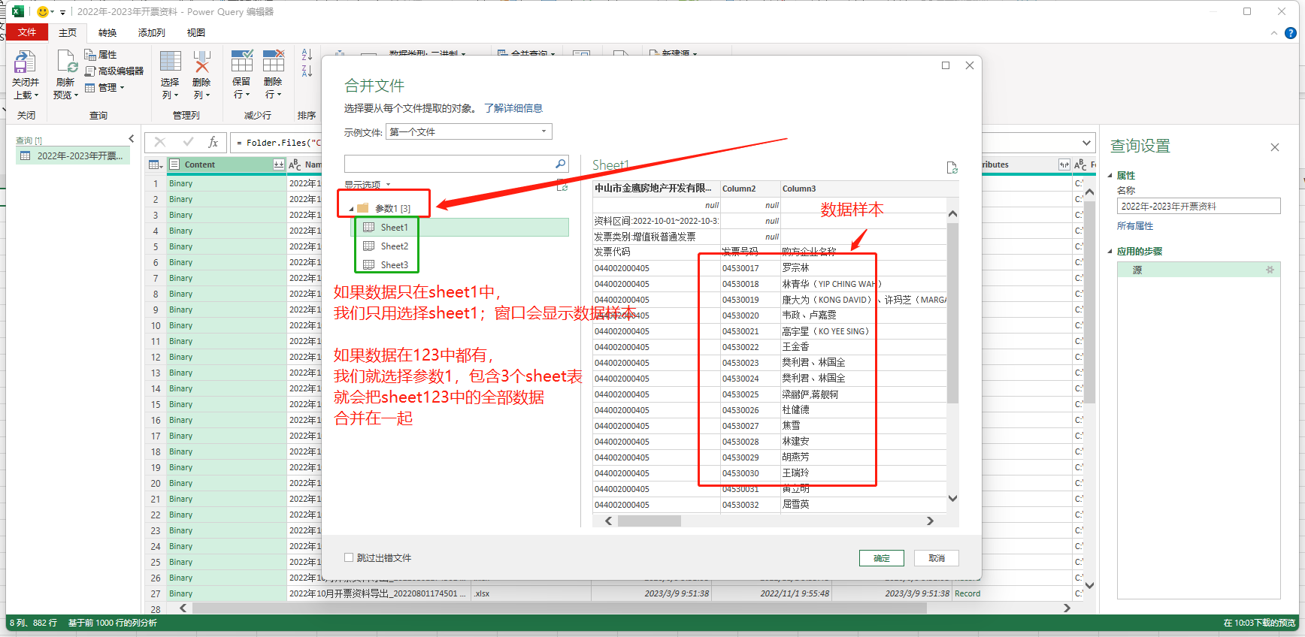The image size is (1305, 637).
Task: Click the Column2 header in preview
Action: click(750, 189)
